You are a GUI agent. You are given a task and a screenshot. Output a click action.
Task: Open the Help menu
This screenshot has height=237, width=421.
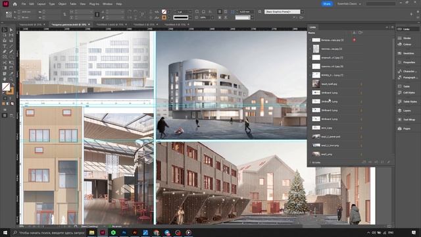119,4
